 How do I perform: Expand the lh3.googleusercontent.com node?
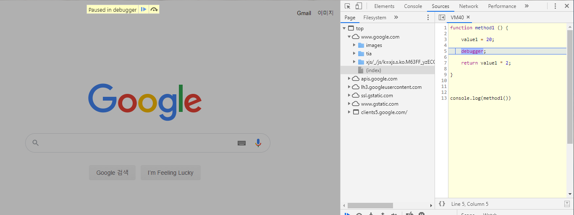[x=349, y=87]
